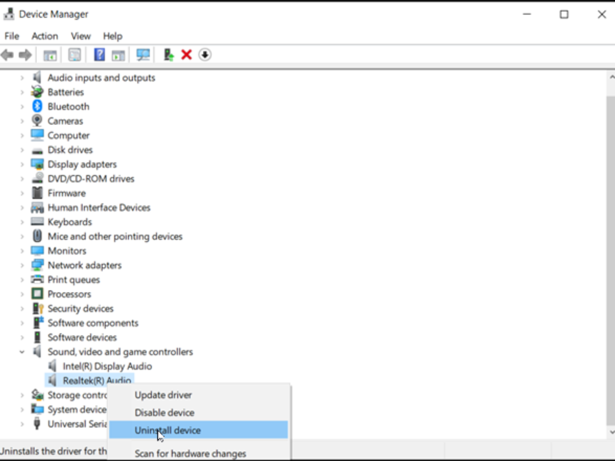This screenshot has height=461, width=615.
Task: Click the Update device driver toolbar icon
Action: (169, 55)
